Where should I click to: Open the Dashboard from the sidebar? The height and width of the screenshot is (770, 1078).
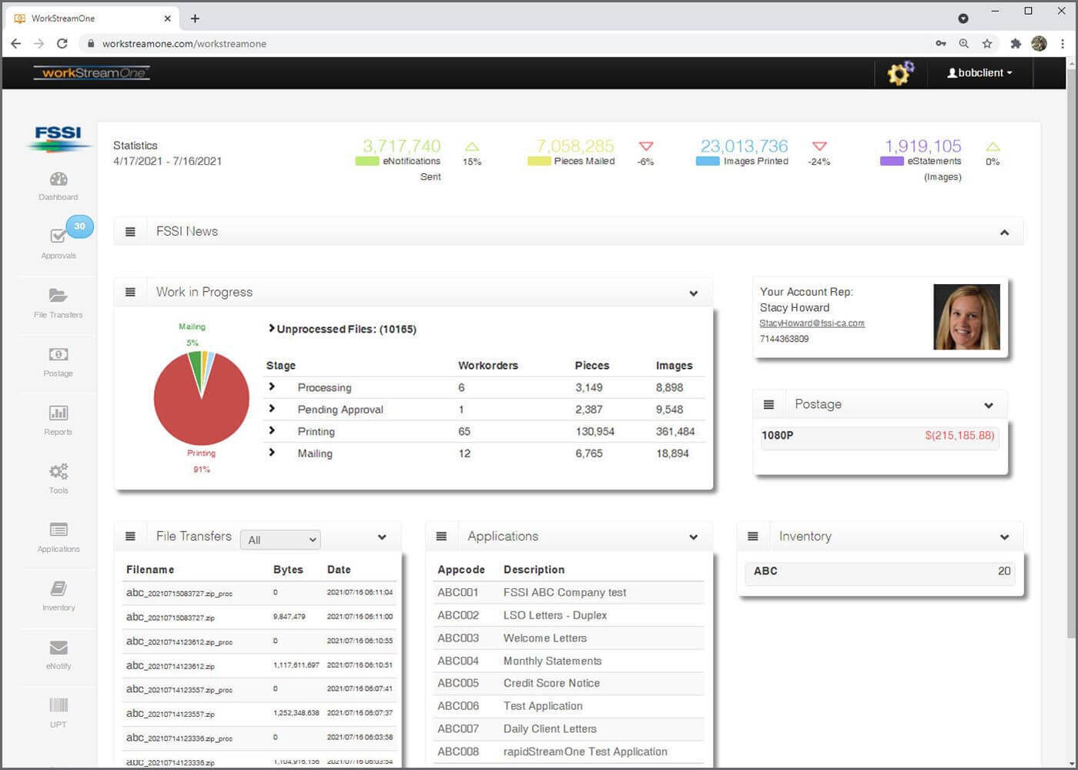tap(58, 185)
